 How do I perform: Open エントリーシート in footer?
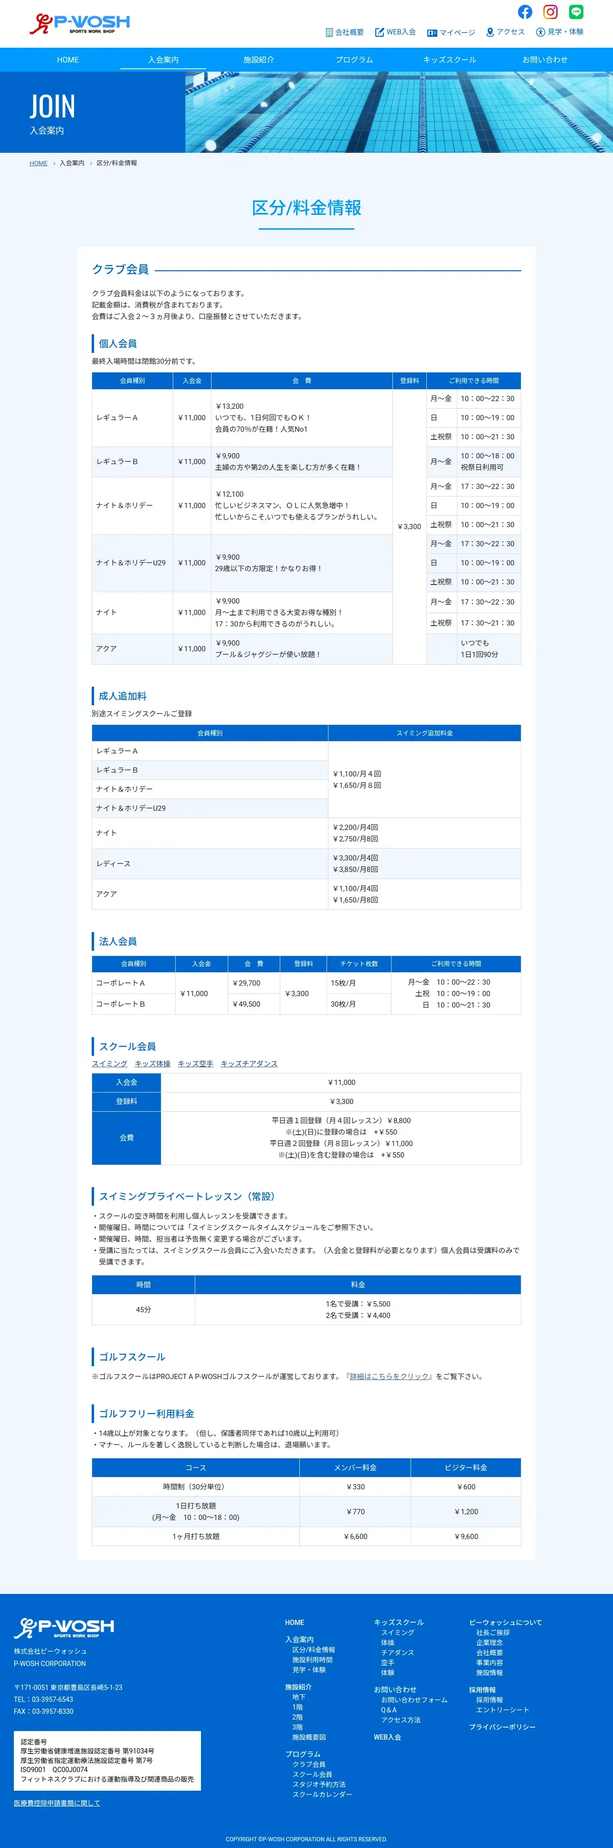pyautogui.click(x=503, y=1710)
